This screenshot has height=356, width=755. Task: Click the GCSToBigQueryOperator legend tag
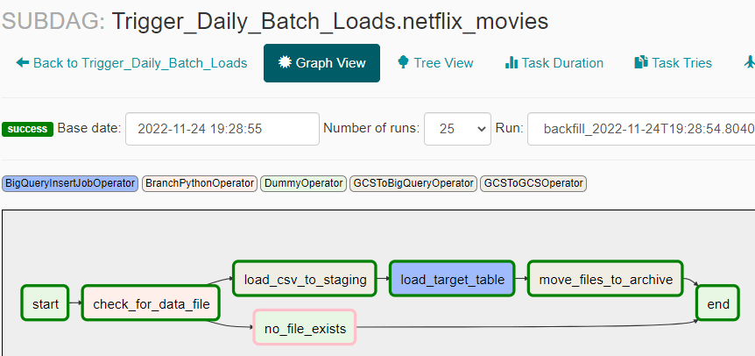413,183
